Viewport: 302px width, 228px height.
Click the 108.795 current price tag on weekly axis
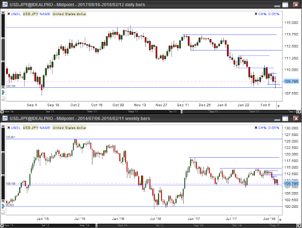(291, 184)
